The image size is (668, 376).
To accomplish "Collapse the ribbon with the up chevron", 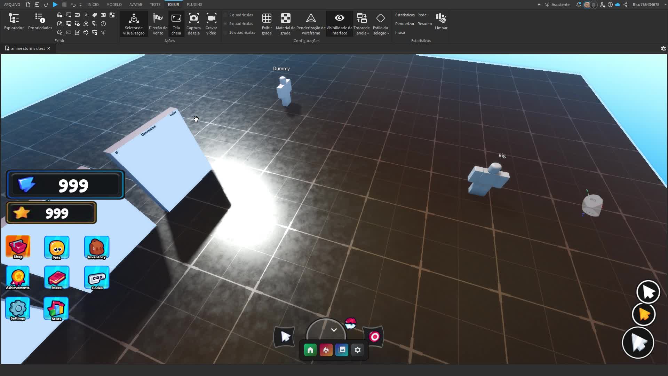I will (539, 5).
